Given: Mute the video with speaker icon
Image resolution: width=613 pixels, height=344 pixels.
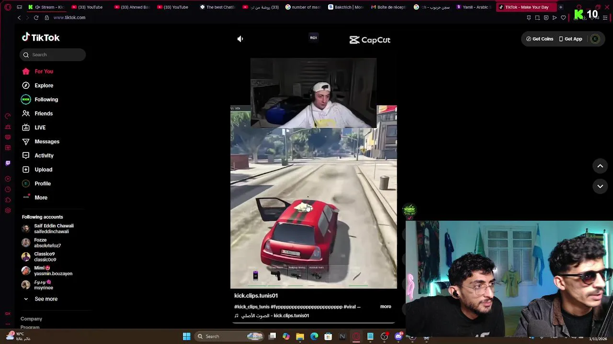Looking at the screenshot, I should (x=240, y=39).
